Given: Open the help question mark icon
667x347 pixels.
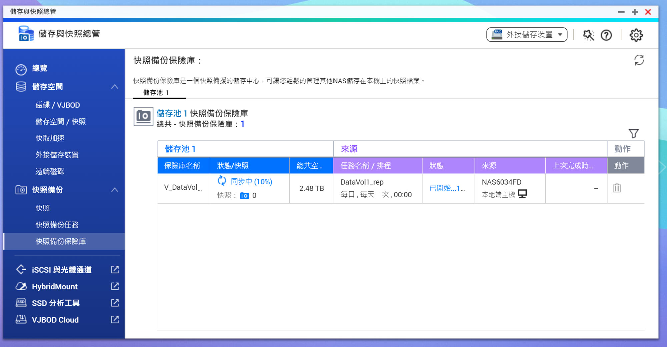Looking at the screenshot, I should (x=606, y=35).
